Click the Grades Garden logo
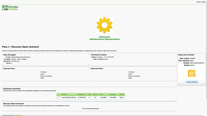 click(x=10, y=8)
